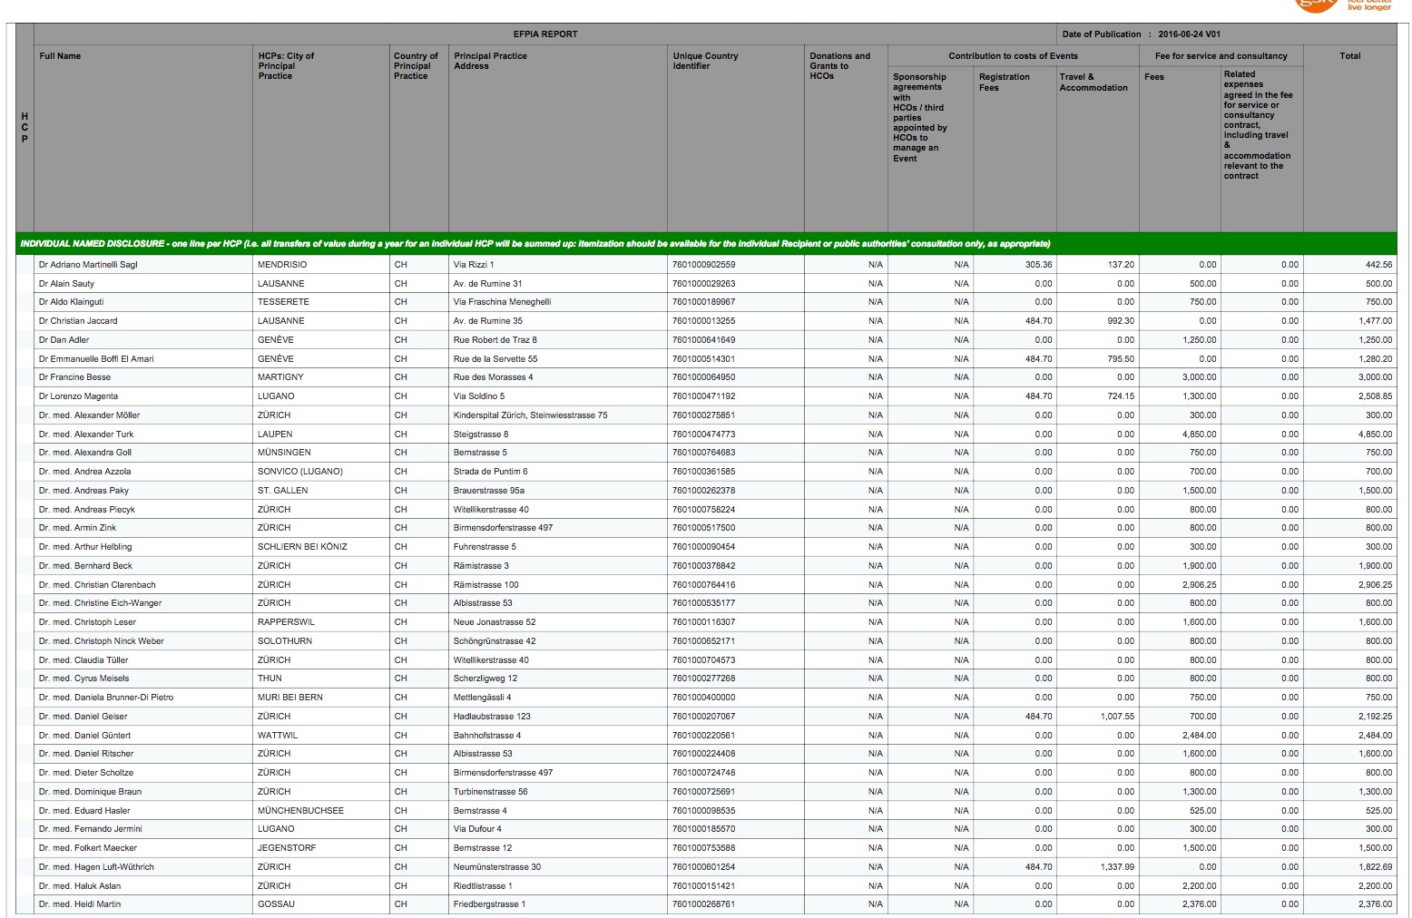
Task: Select the 'Donations and Grants to HCOs' header
Action: [x=839, y=66]
